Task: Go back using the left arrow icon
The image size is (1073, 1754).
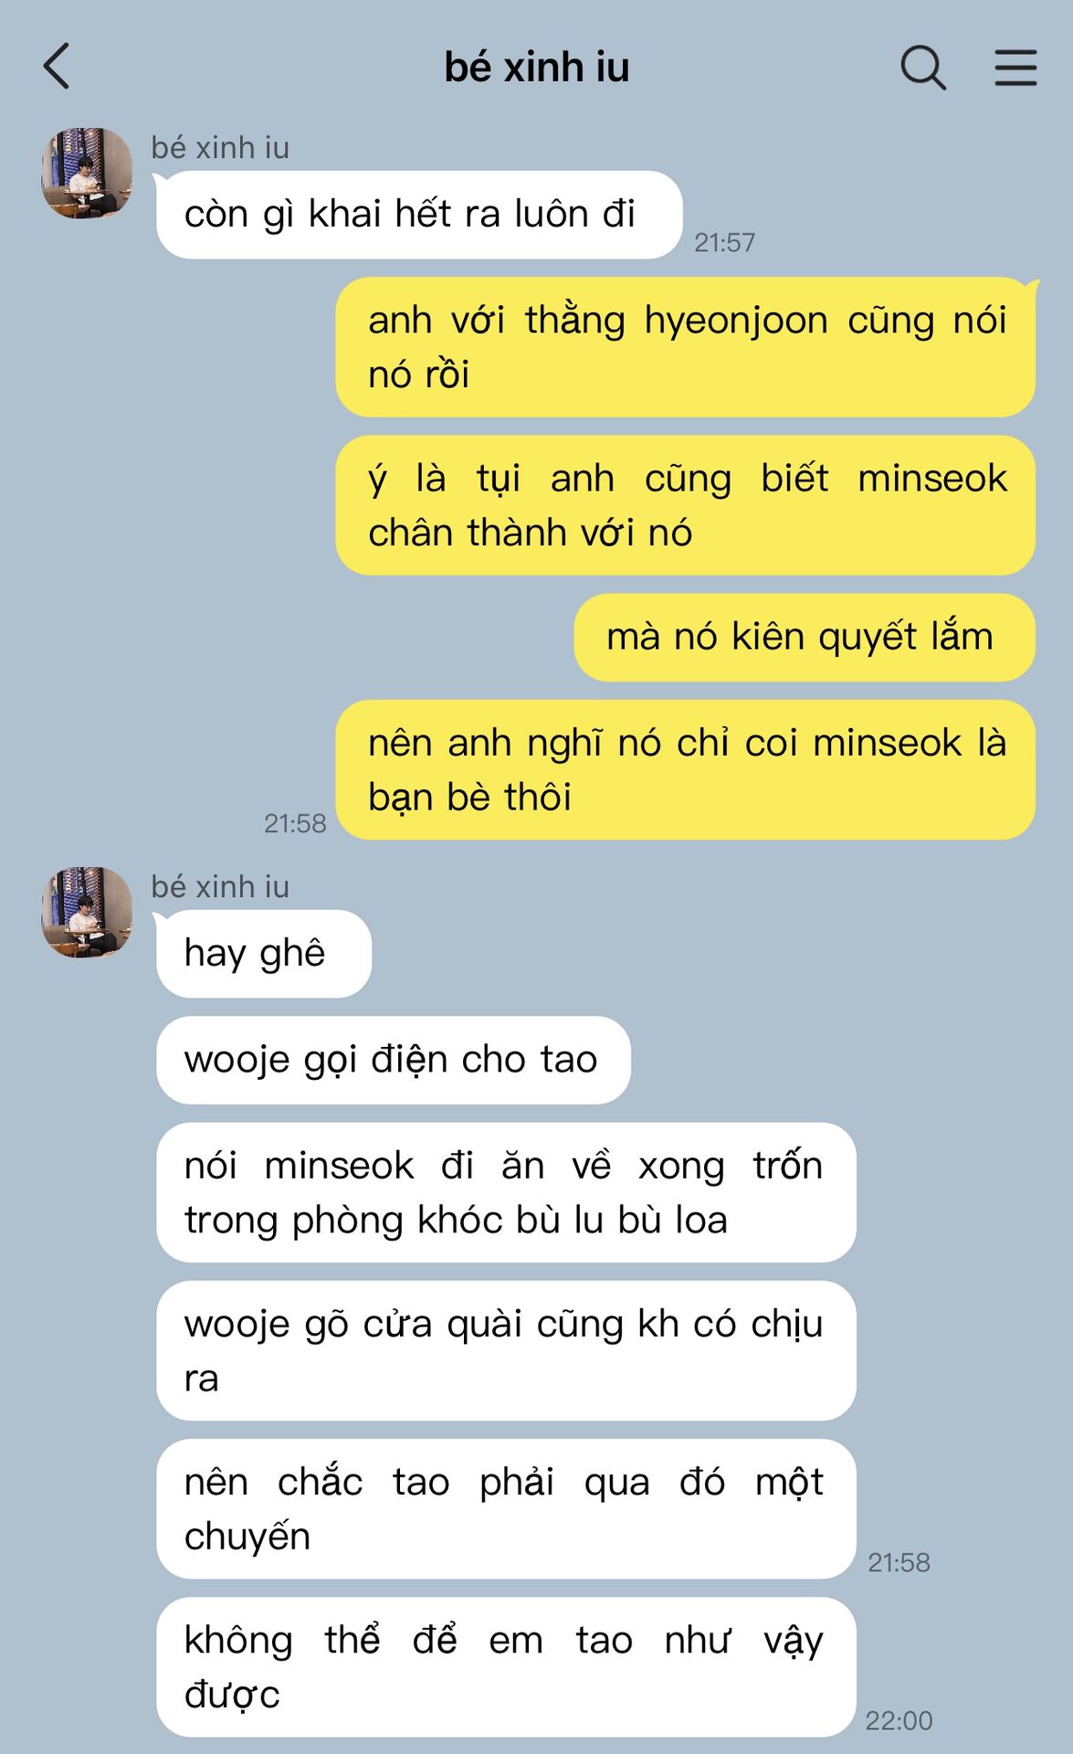Action: pos(57,67)
